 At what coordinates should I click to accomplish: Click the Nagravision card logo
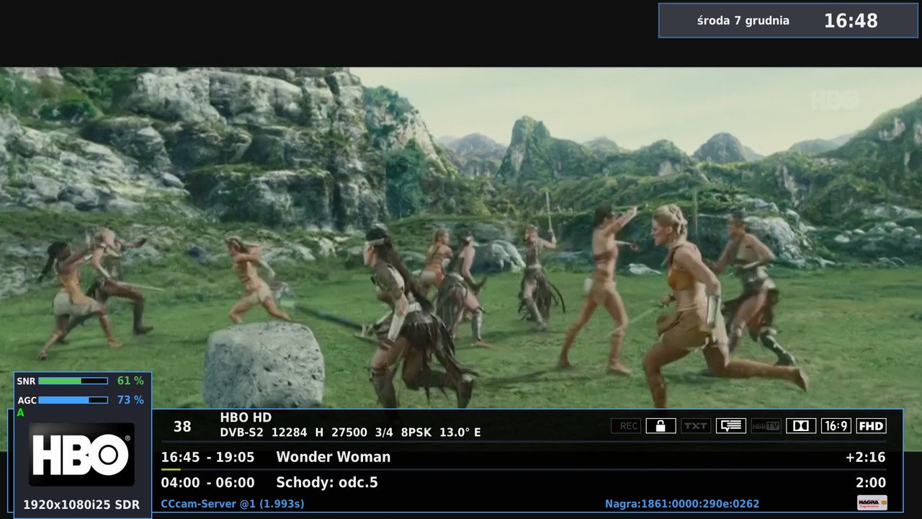coord(872,502)
